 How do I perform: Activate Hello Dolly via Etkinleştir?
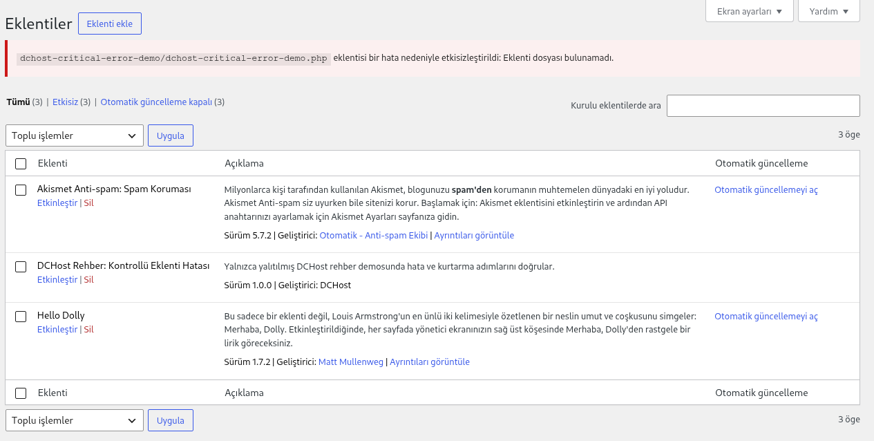click(57, 330)
